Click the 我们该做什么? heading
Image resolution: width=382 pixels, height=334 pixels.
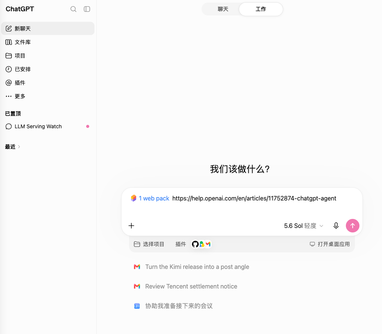[240, 169]
